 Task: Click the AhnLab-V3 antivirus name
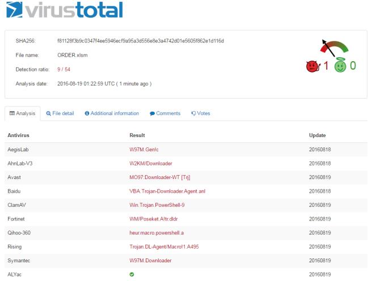[20, 164]
